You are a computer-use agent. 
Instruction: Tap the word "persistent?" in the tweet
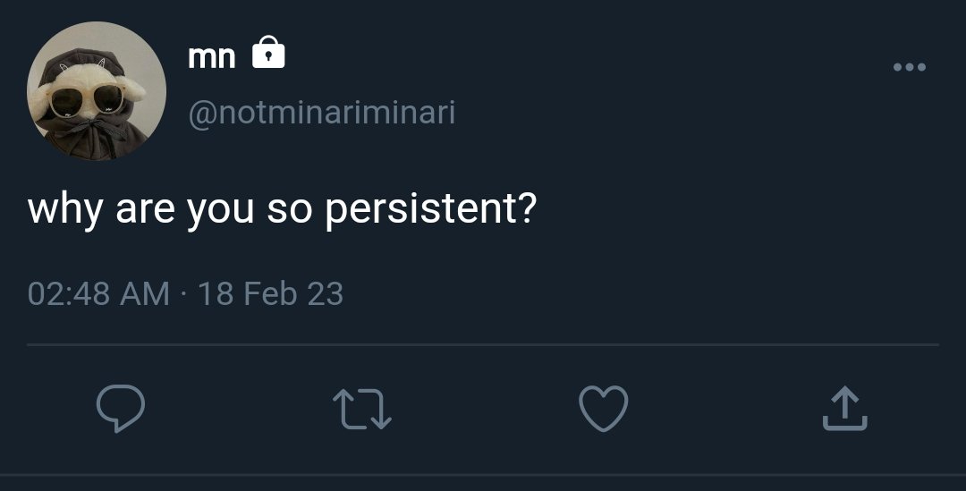pos(431,209)
